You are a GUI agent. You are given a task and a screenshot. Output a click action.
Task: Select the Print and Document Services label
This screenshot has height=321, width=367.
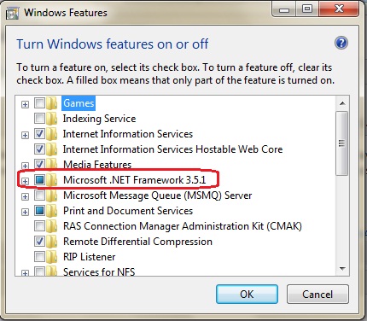pos(128,211)
